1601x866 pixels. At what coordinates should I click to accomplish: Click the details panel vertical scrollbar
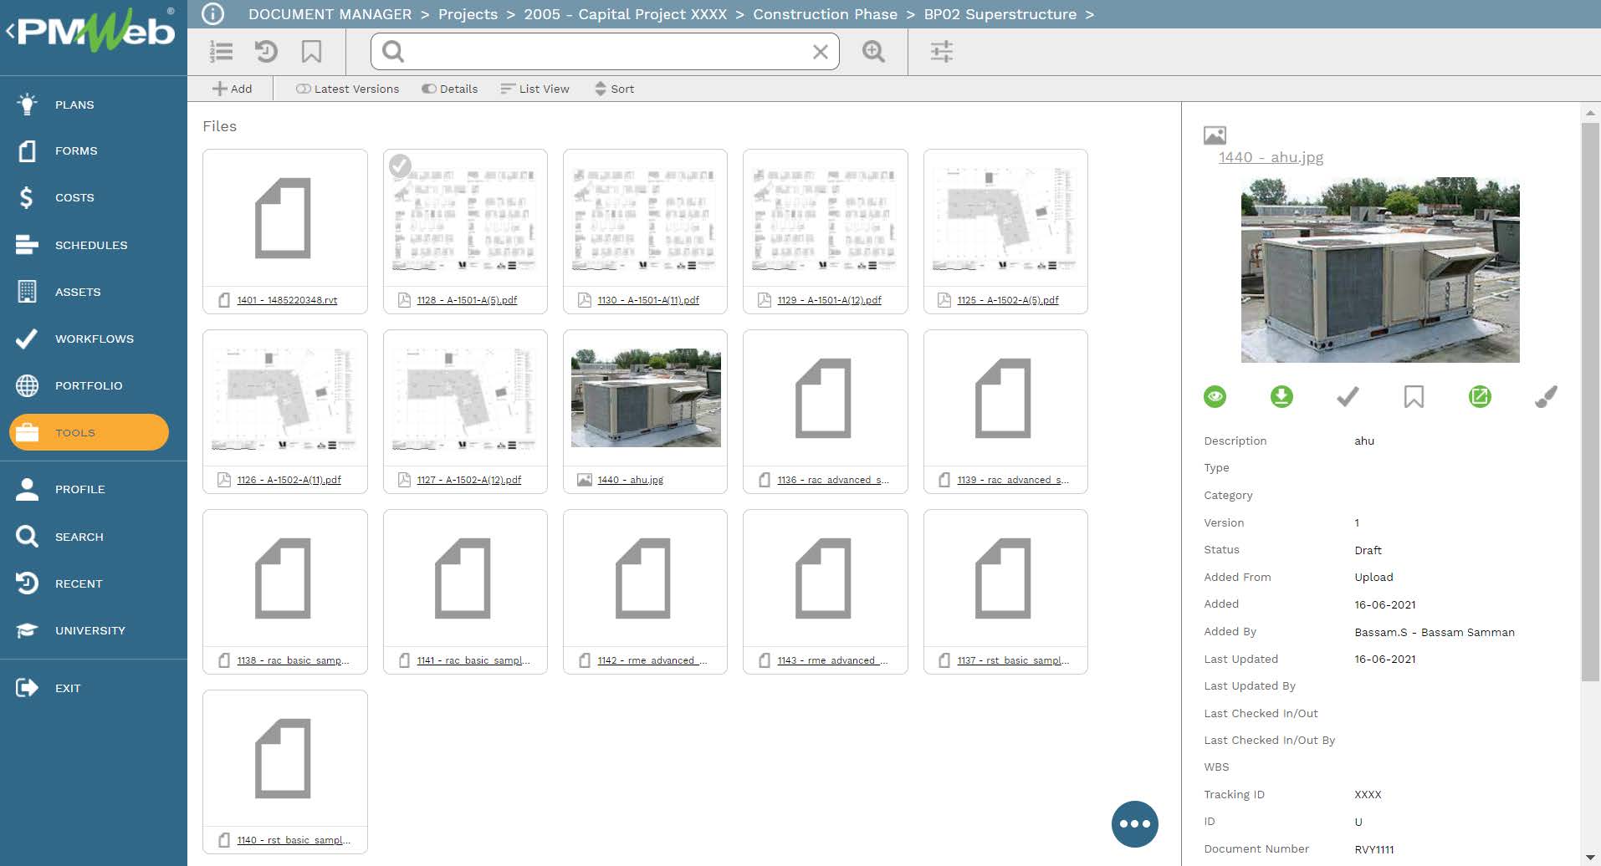pos(1590,401)
